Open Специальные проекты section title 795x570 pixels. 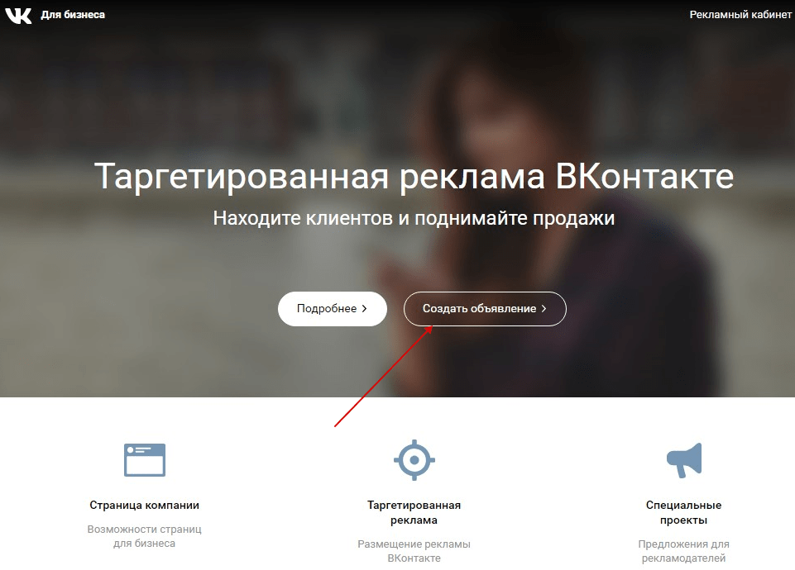683,512
